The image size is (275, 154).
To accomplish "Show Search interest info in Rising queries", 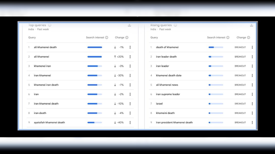I will (228, 38).
